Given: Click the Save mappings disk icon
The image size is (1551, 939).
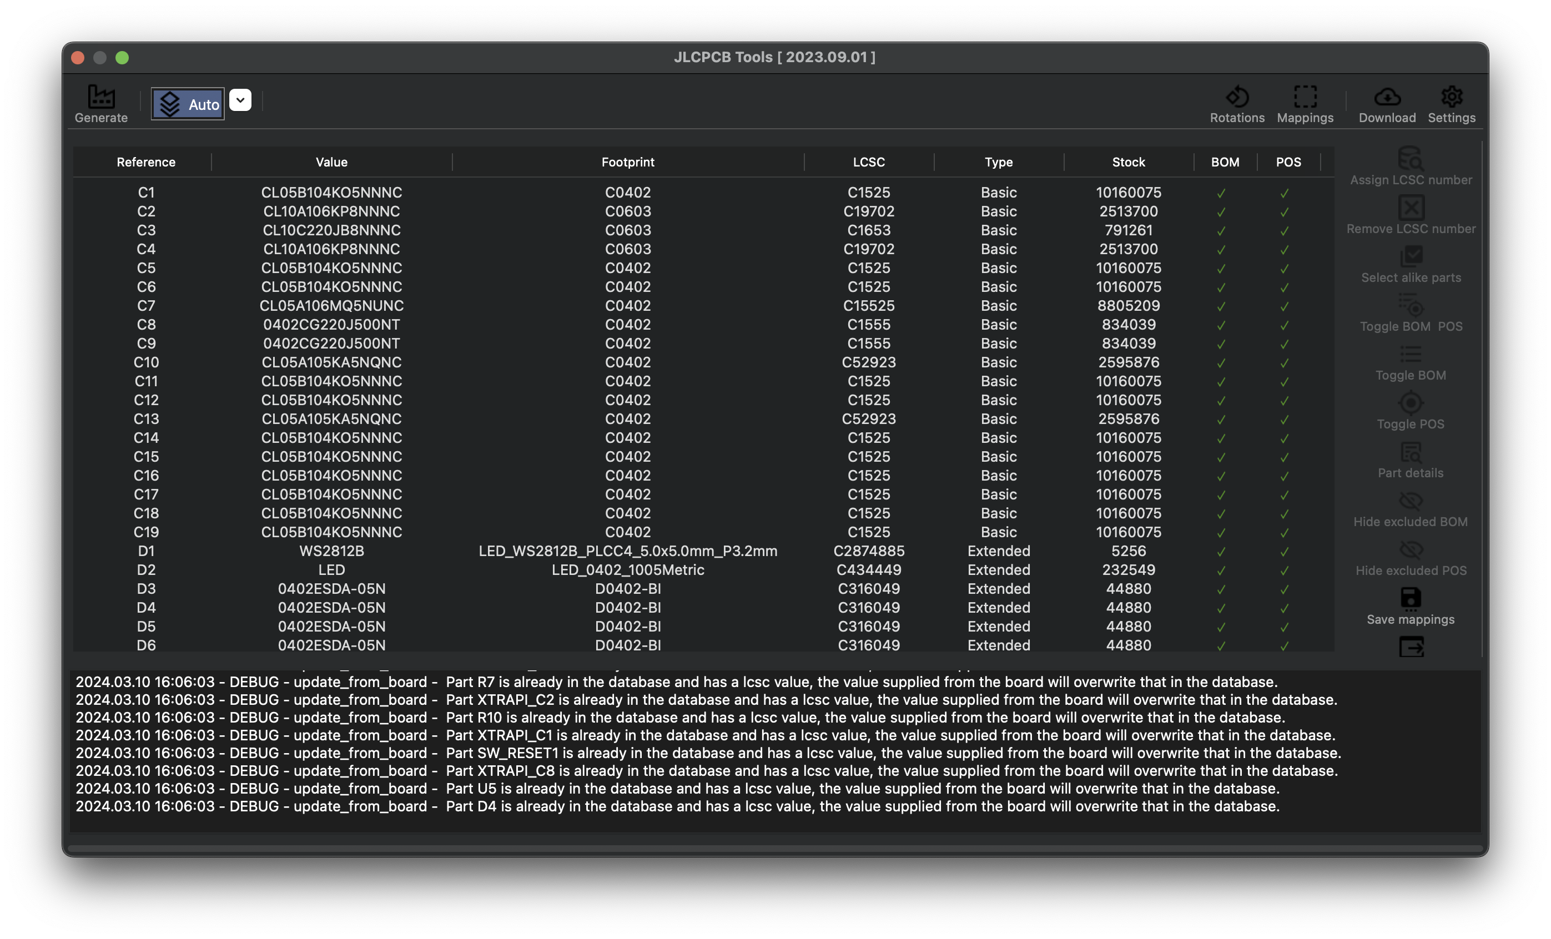Looking at the screenshot, I should tap(1411, 598).
